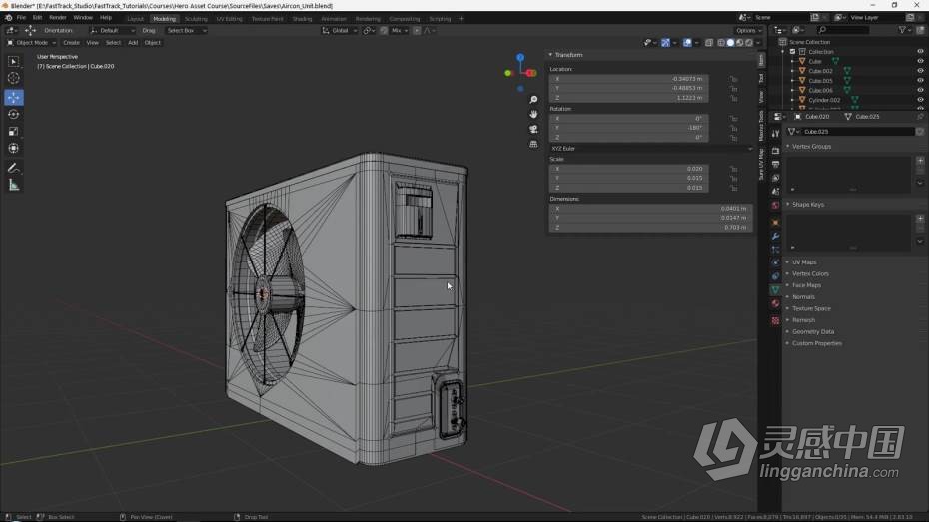Open the viewport Add menu
The height and width of the screenshot is (522, 929).
pyautogui.click(x=133, y=43)
